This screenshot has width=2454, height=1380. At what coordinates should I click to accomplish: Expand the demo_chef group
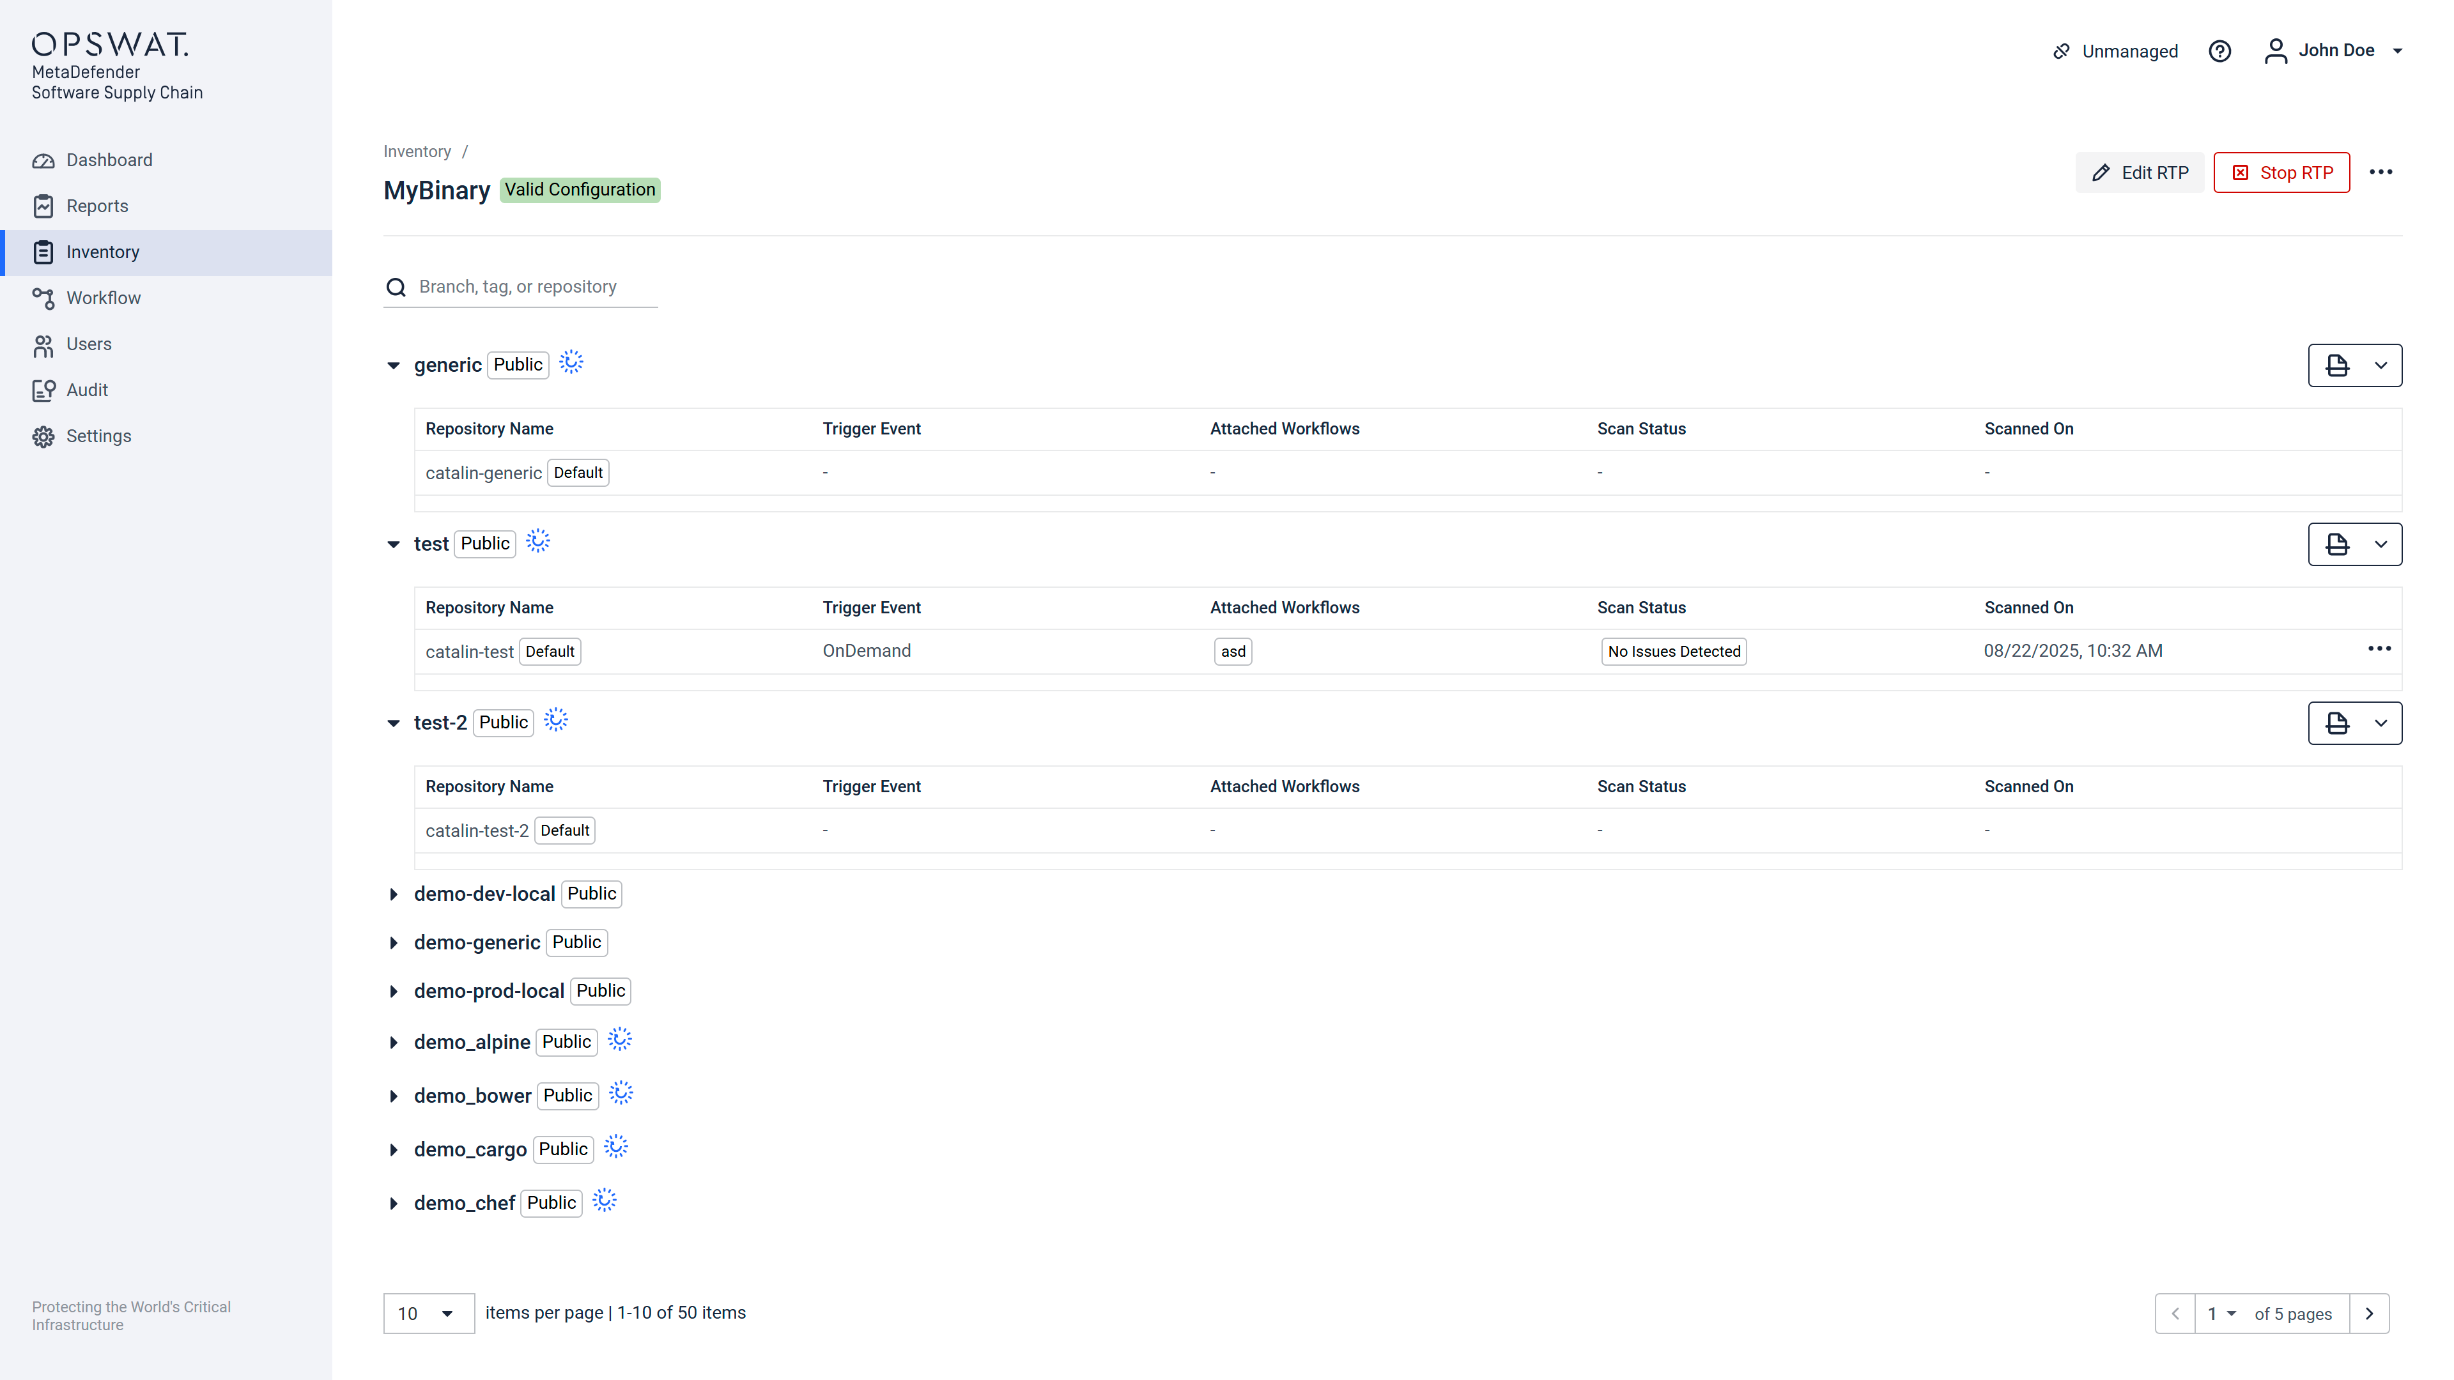click(394, 1204)
